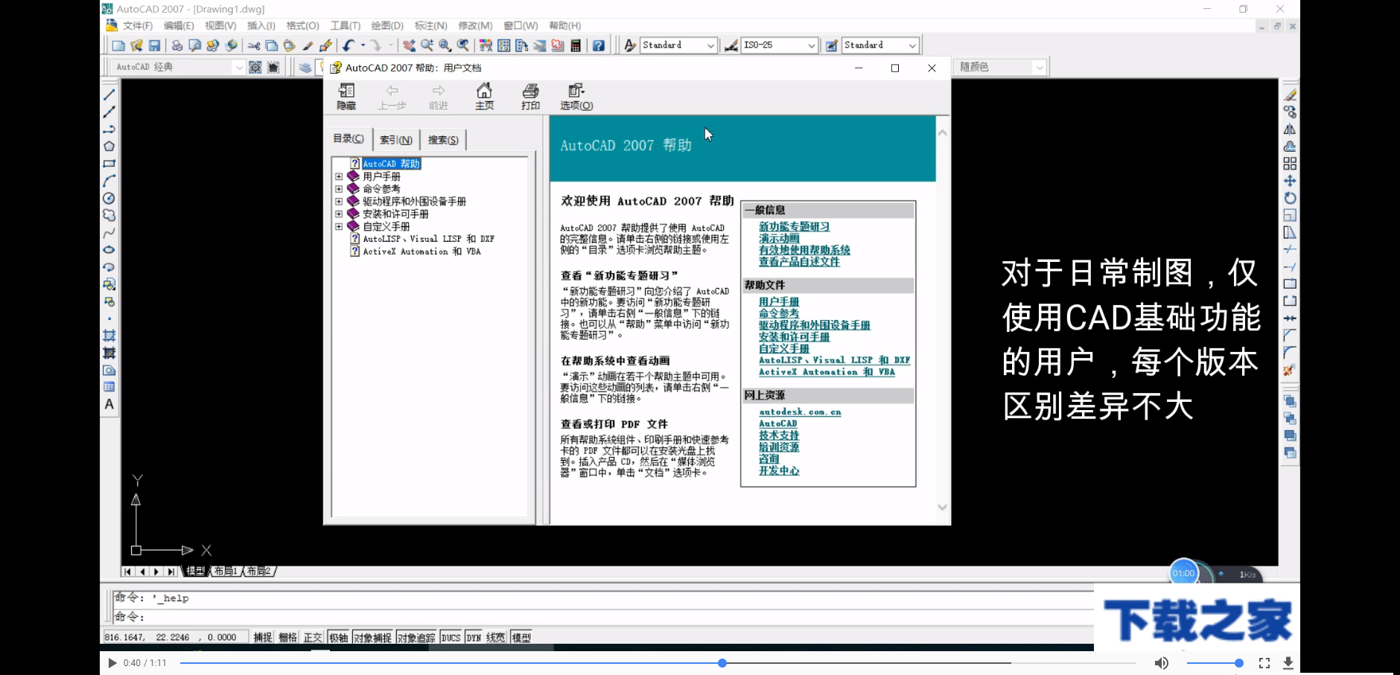
Task: Select the Cut to clipboard icon
Action: pos(253,45)
